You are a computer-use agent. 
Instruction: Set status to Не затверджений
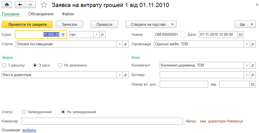79,112
